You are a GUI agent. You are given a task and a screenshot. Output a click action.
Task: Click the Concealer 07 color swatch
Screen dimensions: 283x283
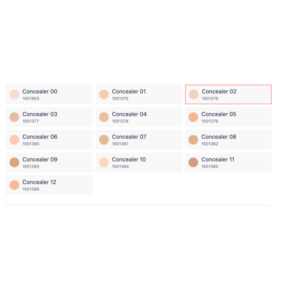pyautogui.click(x=104, y=140)
